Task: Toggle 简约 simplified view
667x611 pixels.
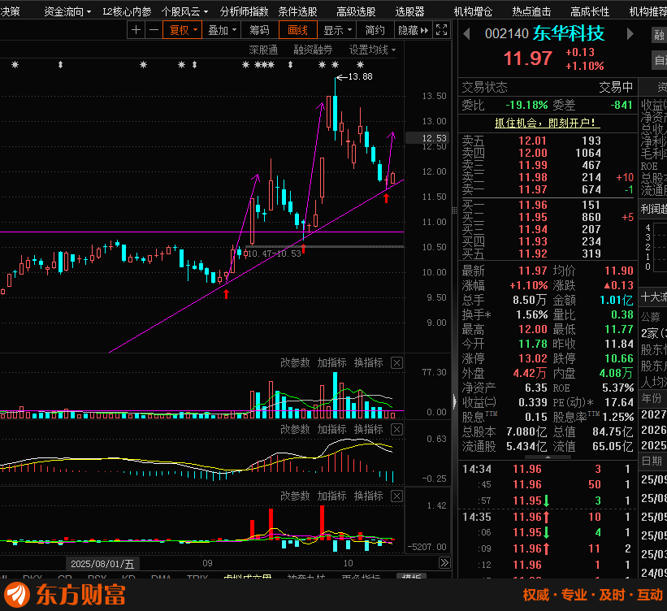Action: tap(375, 30)
